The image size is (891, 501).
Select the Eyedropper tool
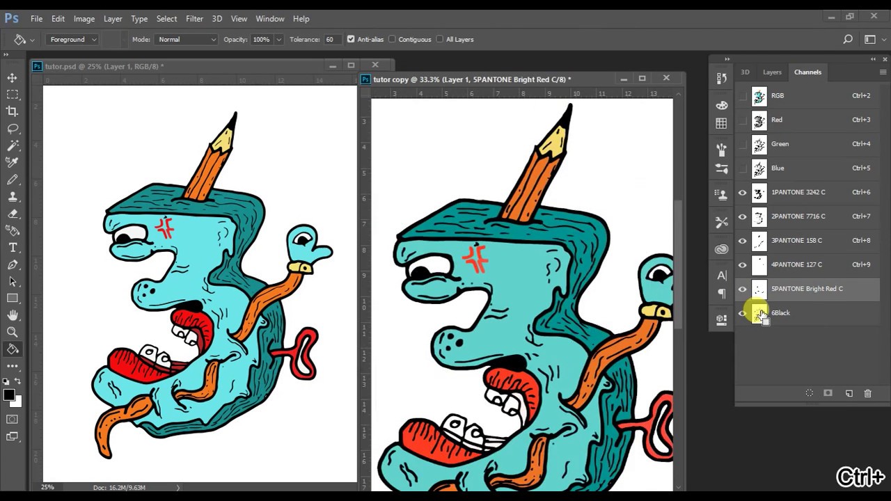coord(13,162)
